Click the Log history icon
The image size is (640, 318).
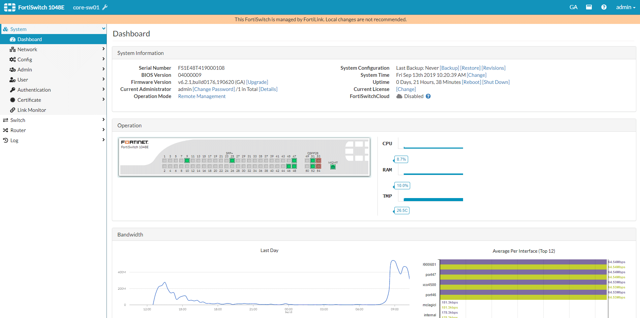tap(5, 140)
